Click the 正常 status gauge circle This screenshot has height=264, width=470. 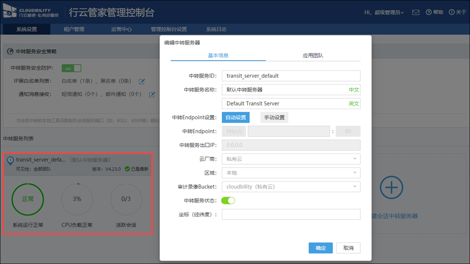[28, 199]
